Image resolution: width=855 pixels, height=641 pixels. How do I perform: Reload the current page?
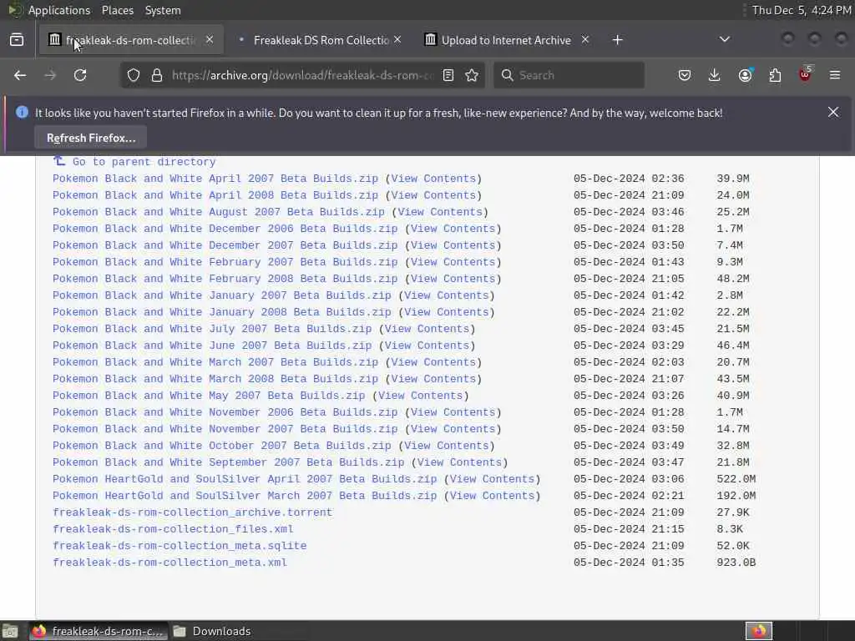coord(80,75)
